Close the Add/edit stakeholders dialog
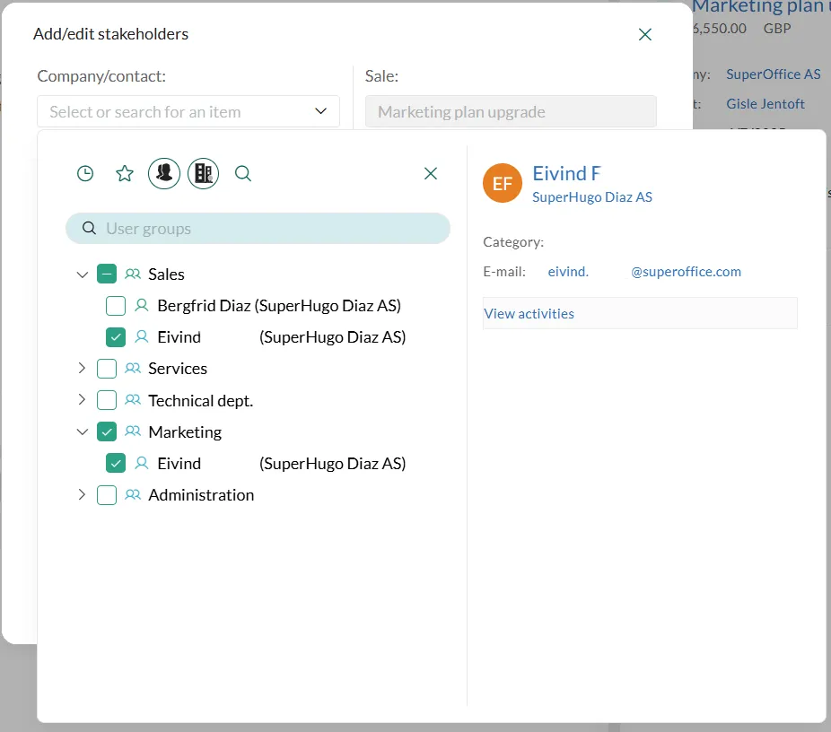831x732 pixels. 644,35
